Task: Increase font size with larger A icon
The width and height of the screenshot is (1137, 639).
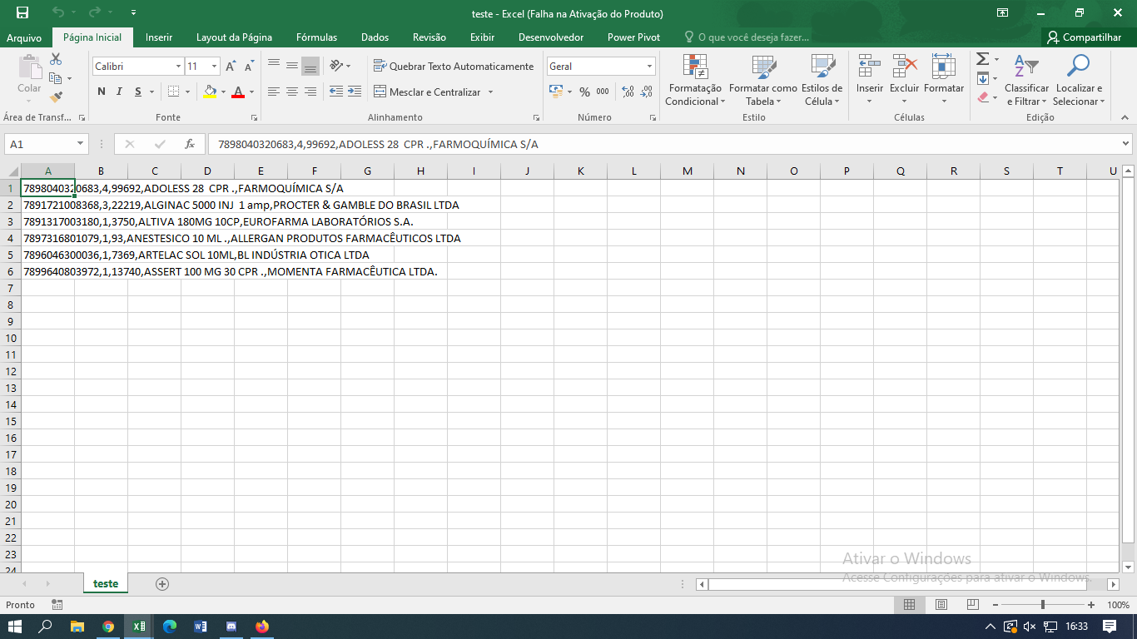Action: click(231, 66)
